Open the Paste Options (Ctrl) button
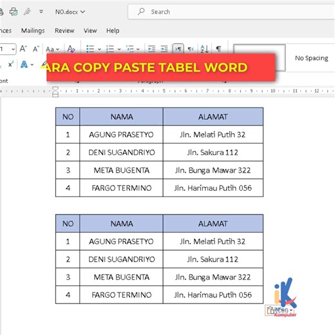335x335 pixels. (x=280, y=311)
